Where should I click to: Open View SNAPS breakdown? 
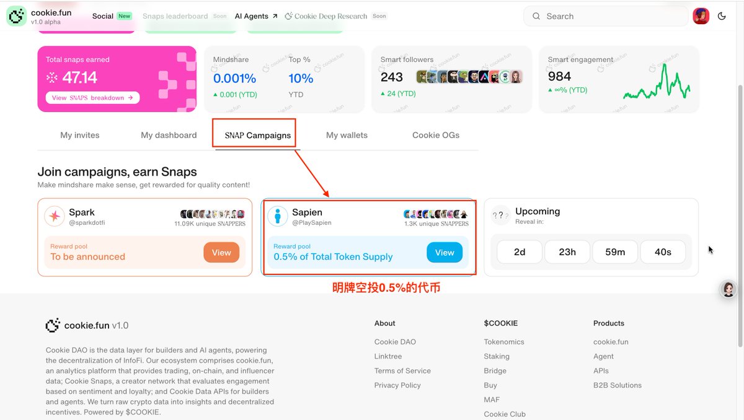click(x=92, y=98)
